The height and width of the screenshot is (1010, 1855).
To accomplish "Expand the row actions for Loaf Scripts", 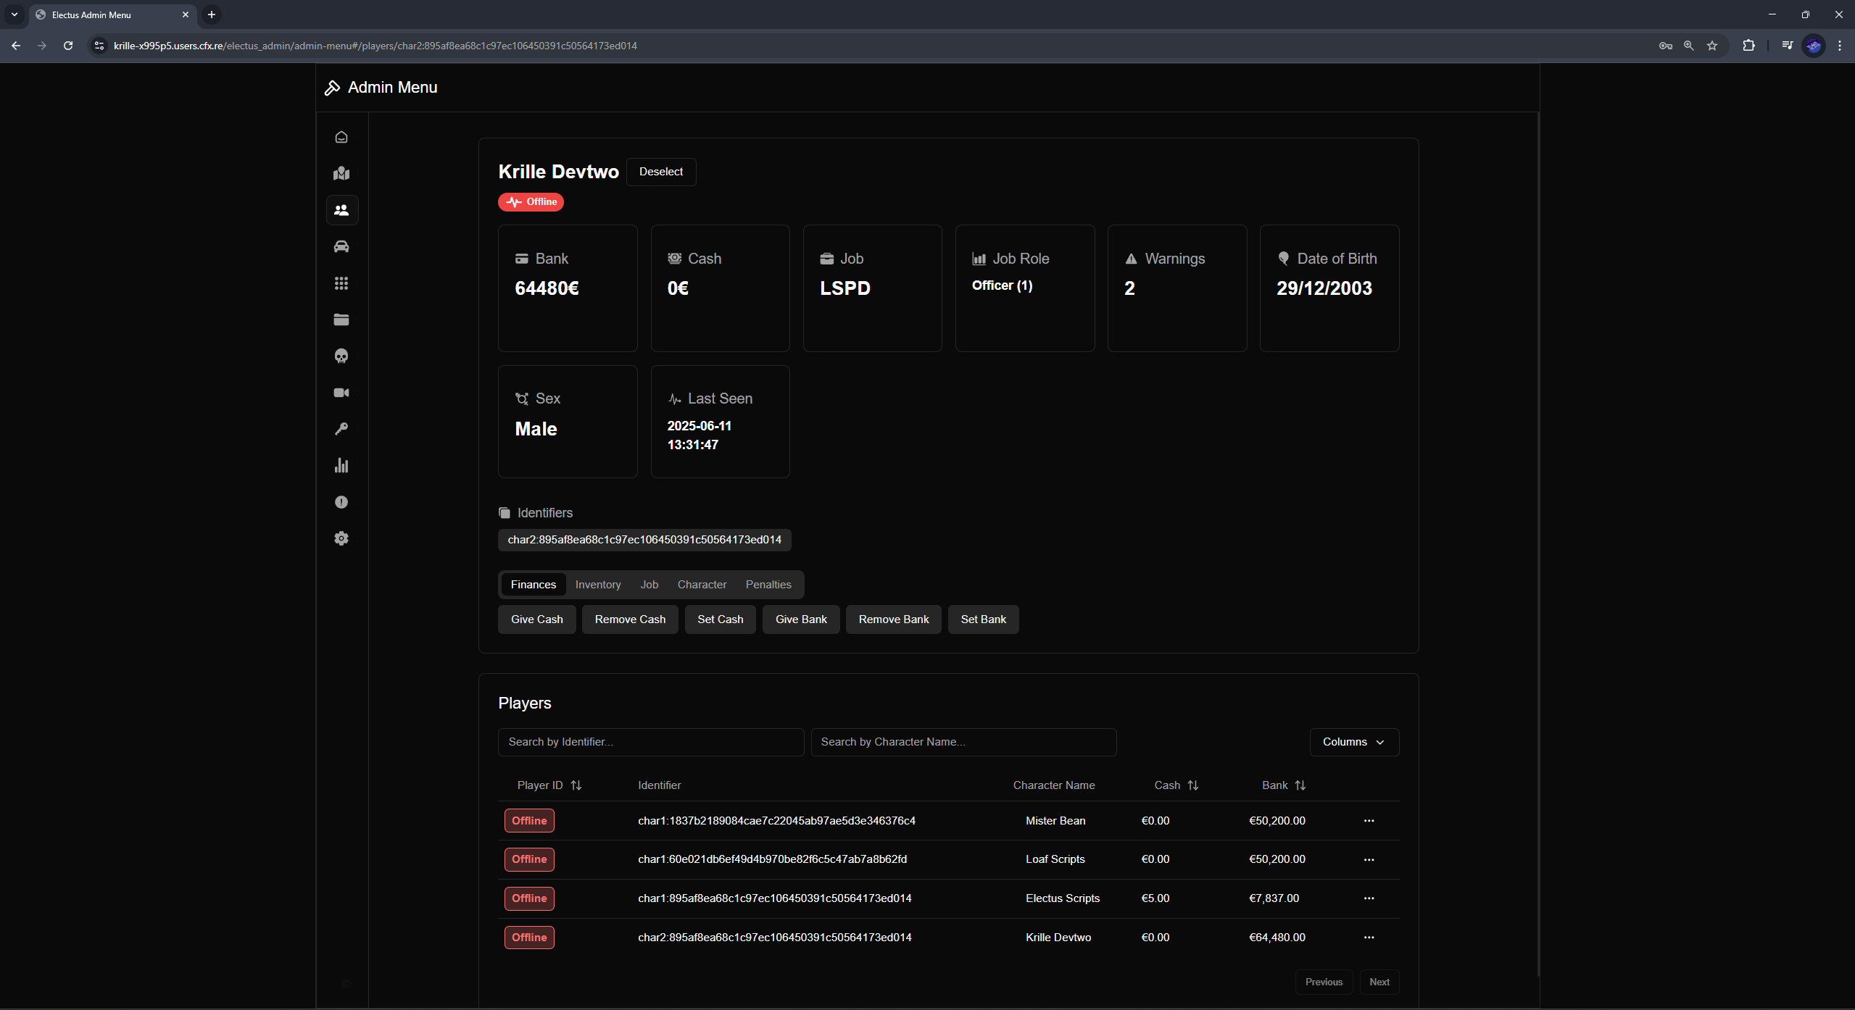I will (x=1369, y=859).
